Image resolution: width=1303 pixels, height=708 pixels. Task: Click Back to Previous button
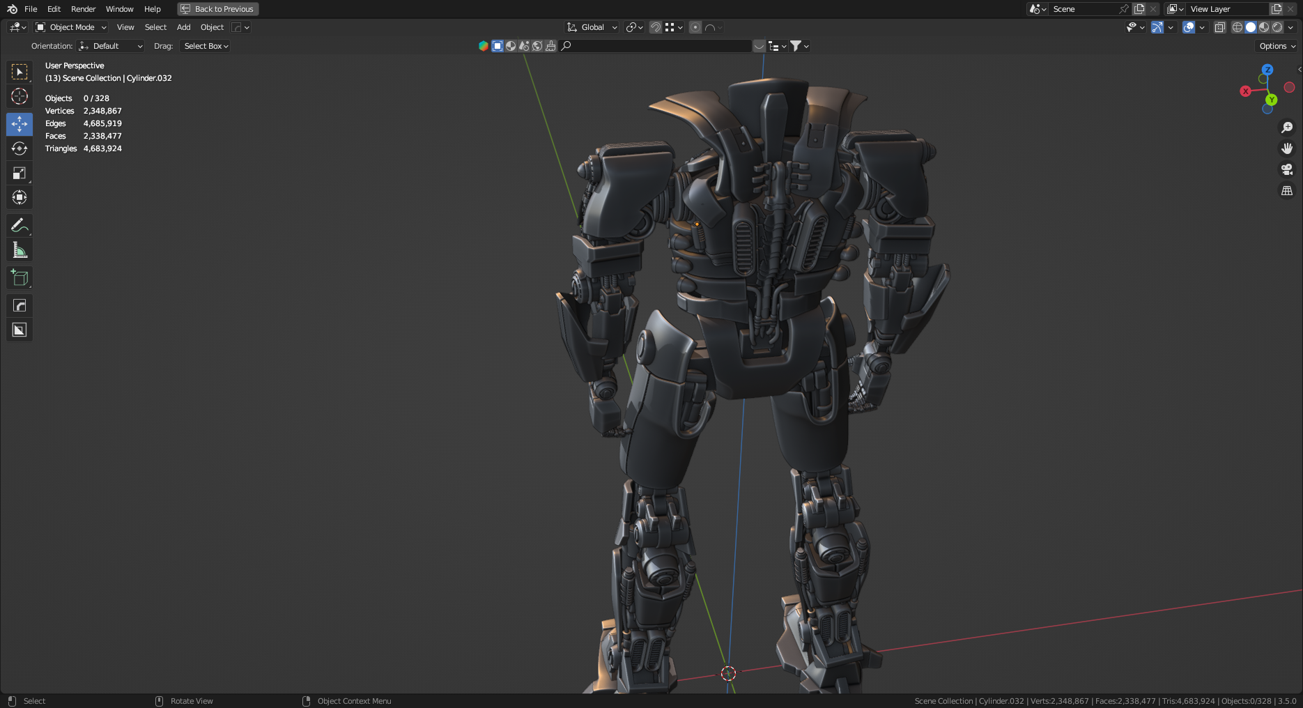point(218,9)
